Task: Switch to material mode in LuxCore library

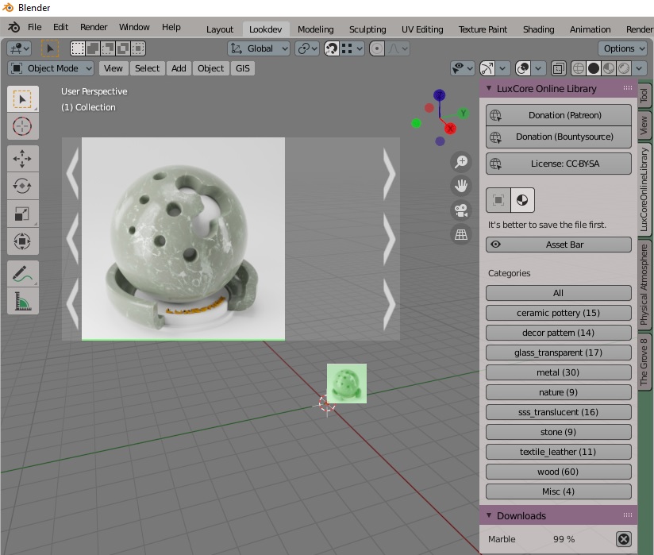Action: tap(522, 200)
